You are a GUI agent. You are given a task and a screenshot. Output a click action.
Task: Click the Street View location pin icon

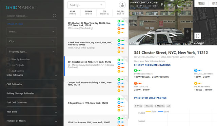(x=162, y=4)
